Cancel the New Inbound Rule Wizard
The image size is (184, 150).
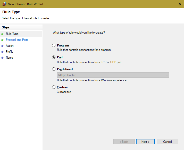coord(168,142)
